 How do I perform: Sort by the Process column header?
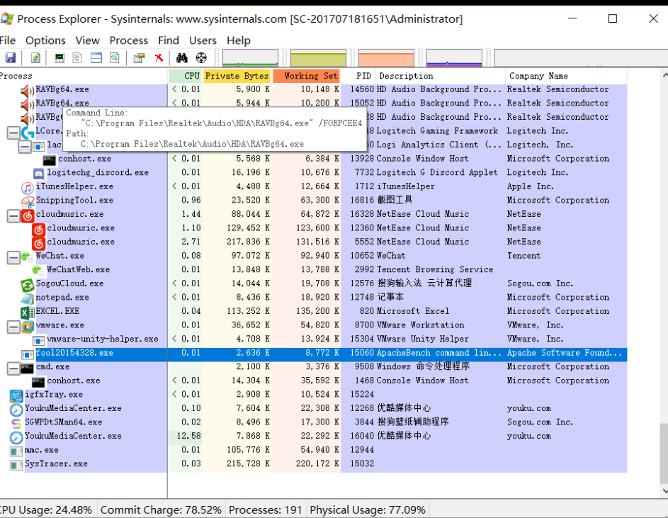(x=84, y=76)
